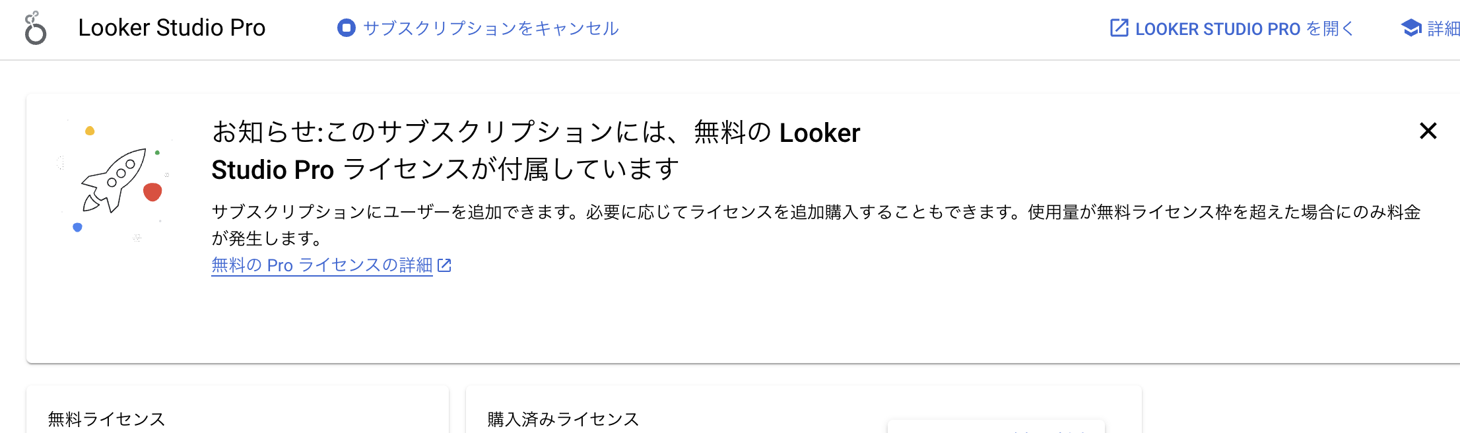
Task: Click the お知らせ banner heading text
Action: point(536,150)
